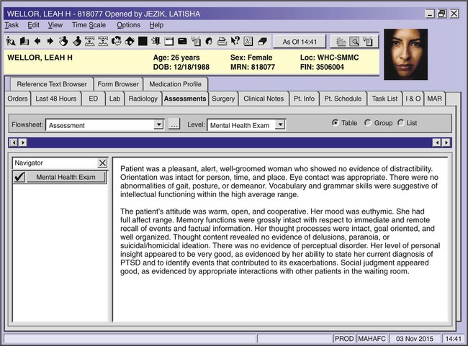Close the Navigator panel
Screen dimensions: 468x346
click(x=102, y=163)
